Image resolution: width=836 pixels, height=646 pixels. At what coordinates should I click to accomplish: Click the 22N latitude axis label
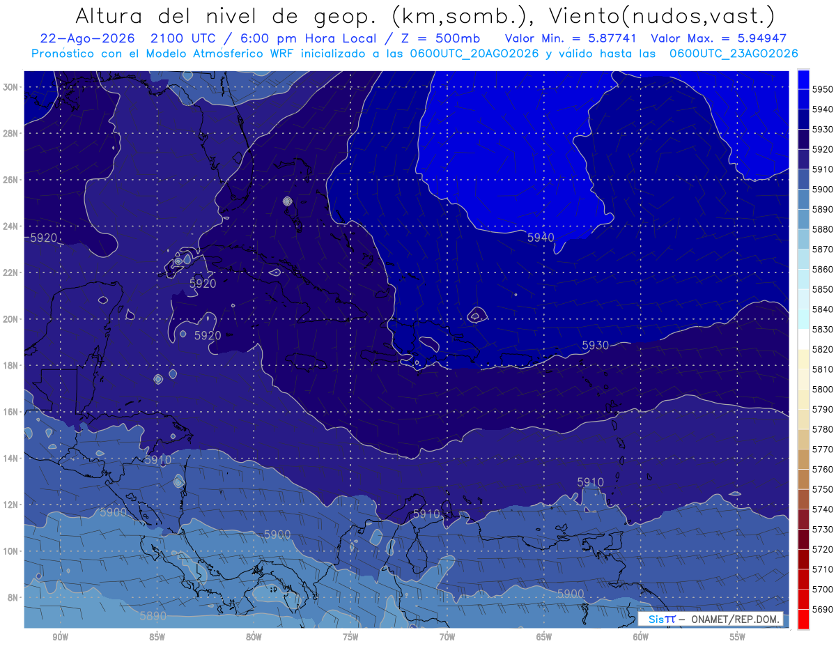[10, 272]
